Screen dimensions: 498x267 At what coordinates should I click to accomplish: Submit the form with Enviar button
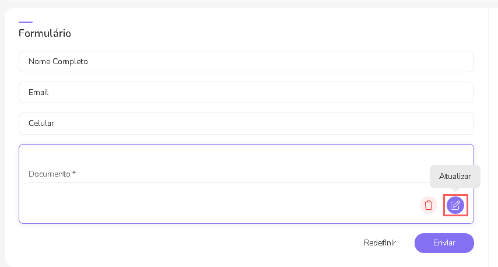pyautogui.click(x=444, y=243)
